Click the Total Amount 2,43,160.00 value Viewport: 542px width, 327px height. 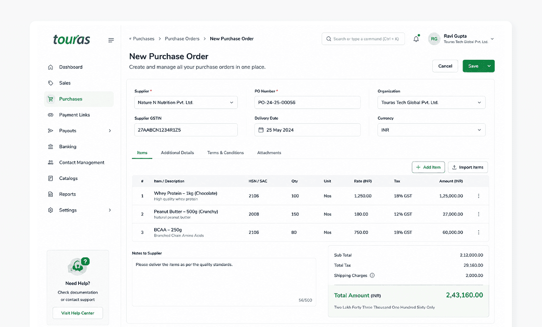click(x=464, y=295)
